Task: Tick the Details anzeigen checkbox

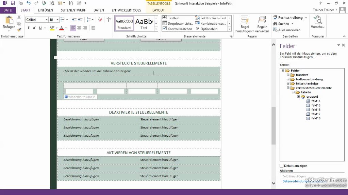Action: (282, 165)
